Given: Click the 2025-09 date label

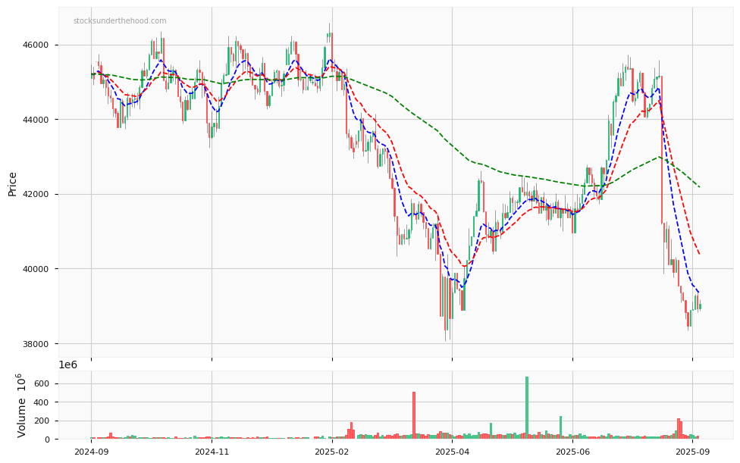Looking at the screenshot, I should pyautogui.click(x=692, y=452).
